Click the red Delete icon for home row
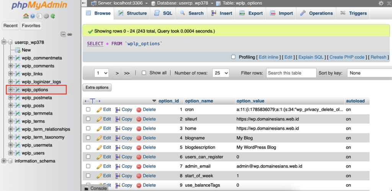Image resolution: width=392 pixels, height=191 pixels. tap(139, 128)
